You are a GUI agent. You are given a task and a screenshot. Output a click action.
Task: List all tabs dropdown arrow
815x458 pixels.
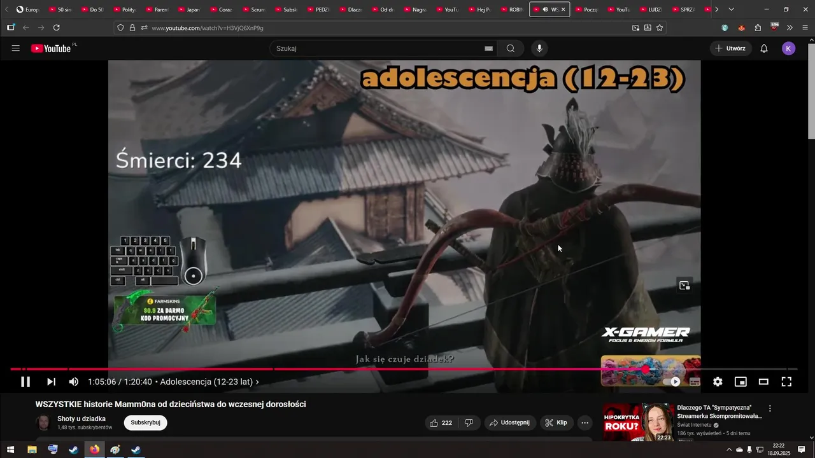[731, 10]
